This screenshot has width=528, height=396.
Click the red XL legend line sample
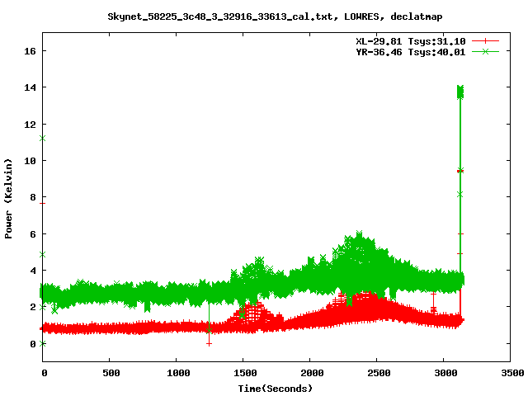coord(485,41)
